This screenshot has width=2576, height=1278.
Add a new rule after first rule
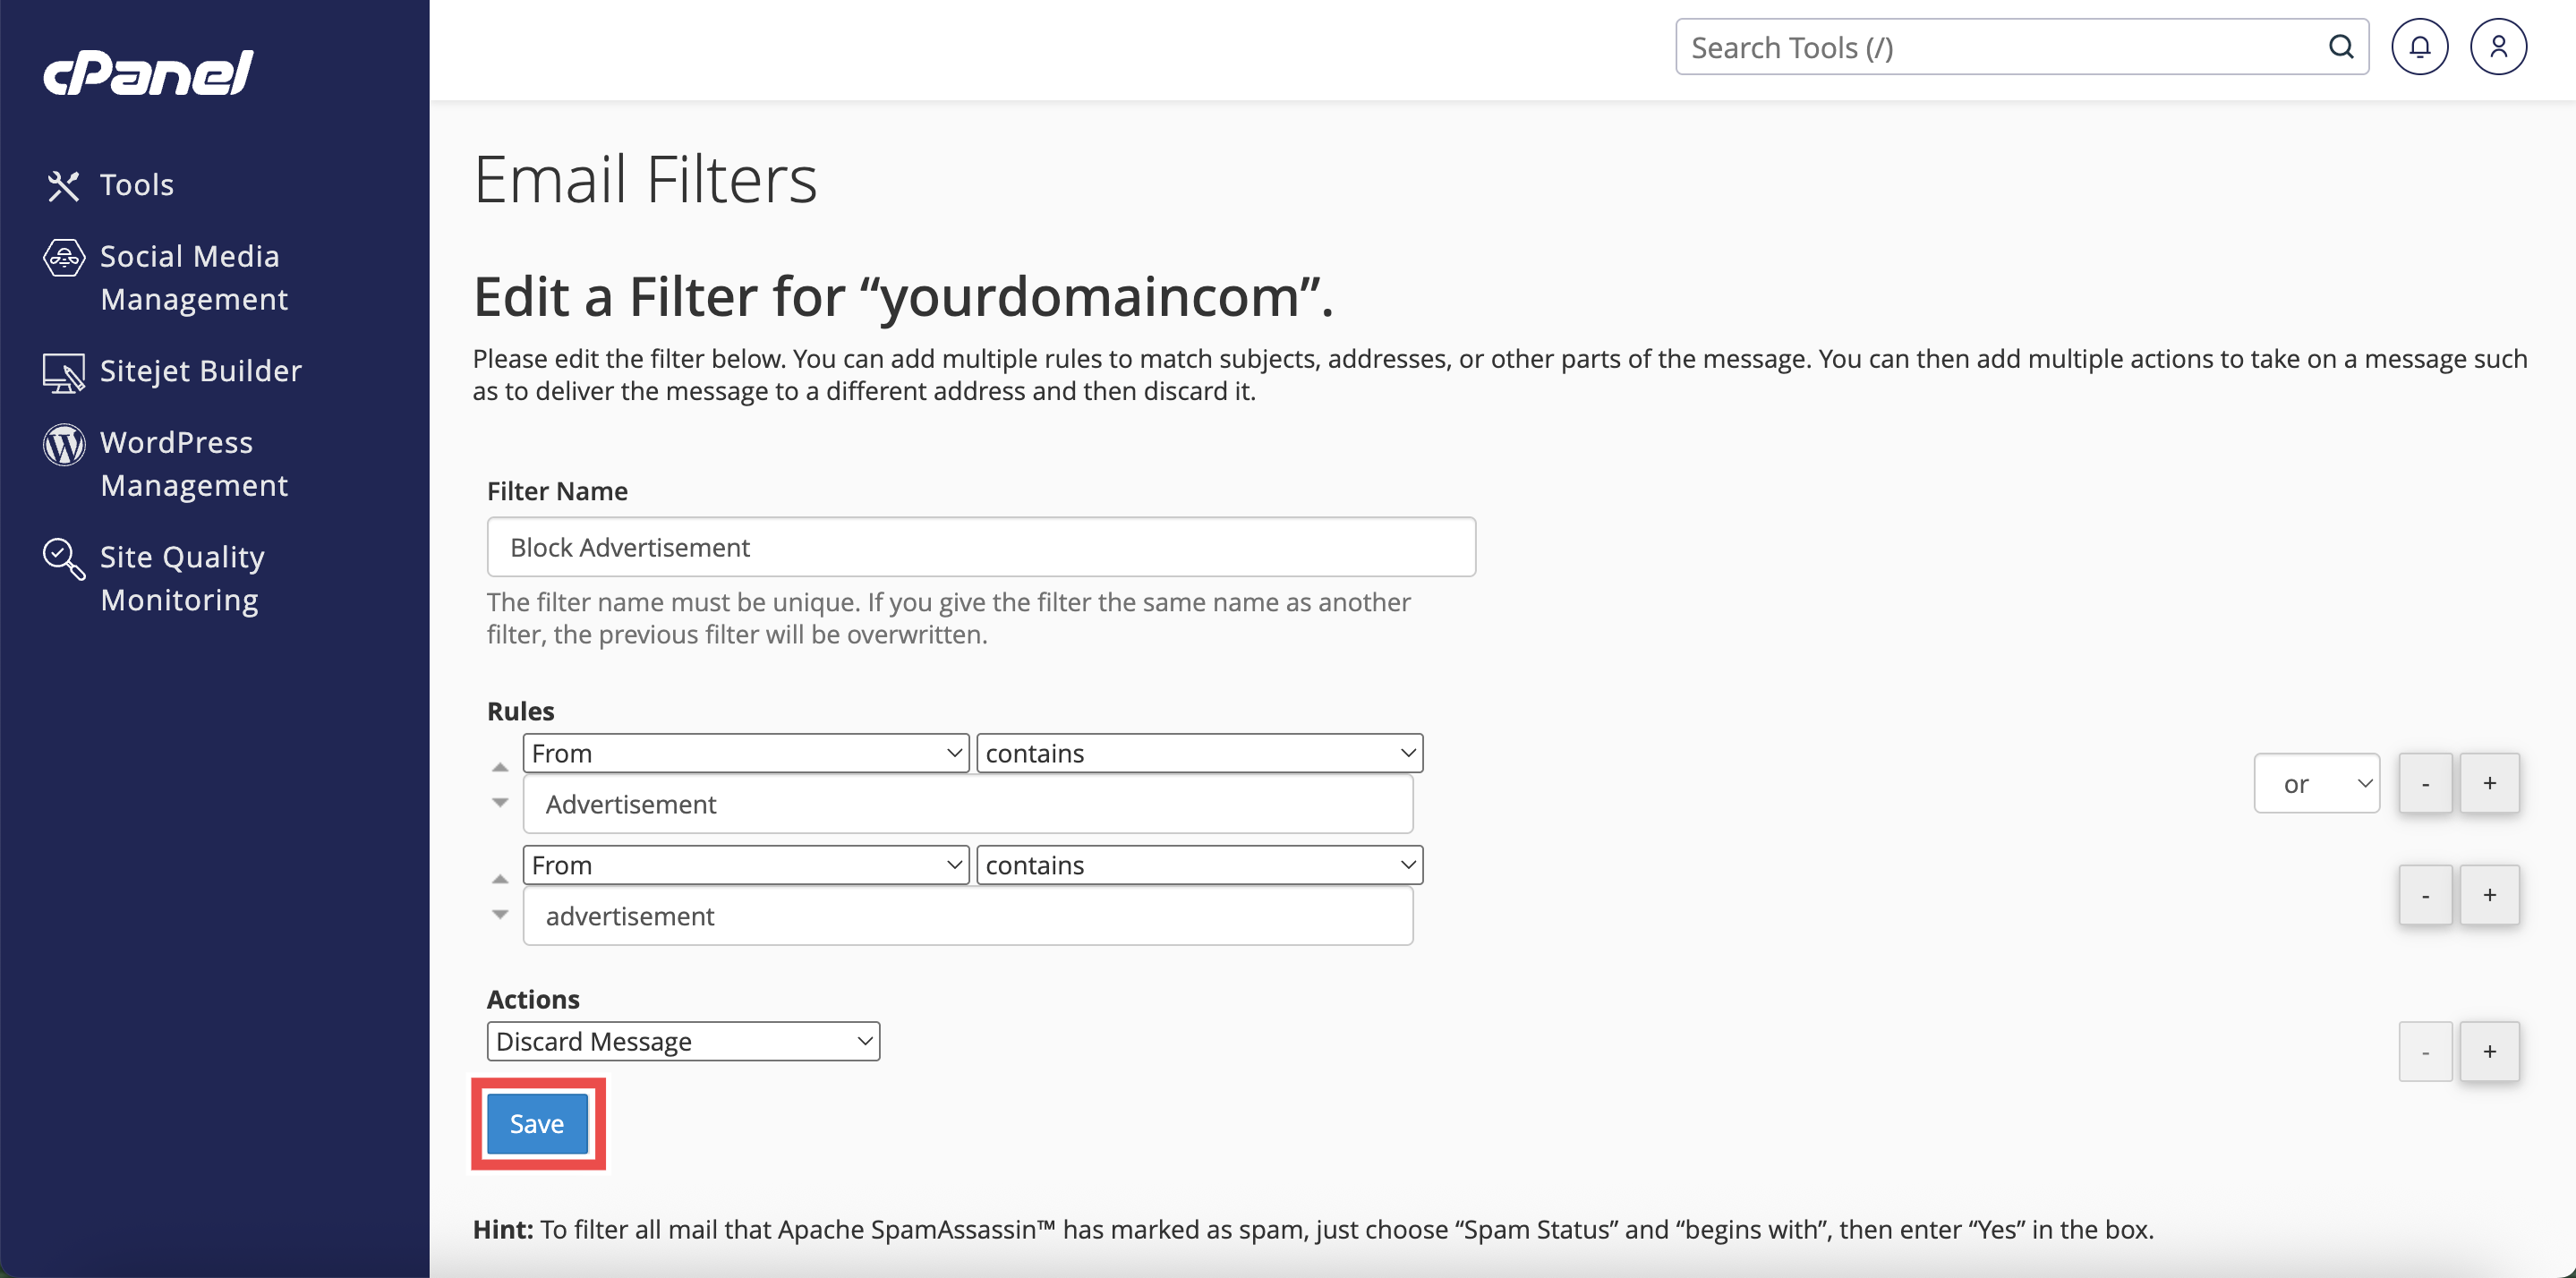2488,783
